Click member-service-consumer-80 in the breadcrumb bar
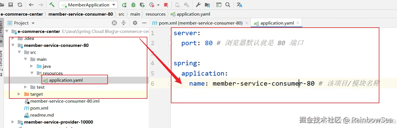397x128 pixels. point(81,14)
